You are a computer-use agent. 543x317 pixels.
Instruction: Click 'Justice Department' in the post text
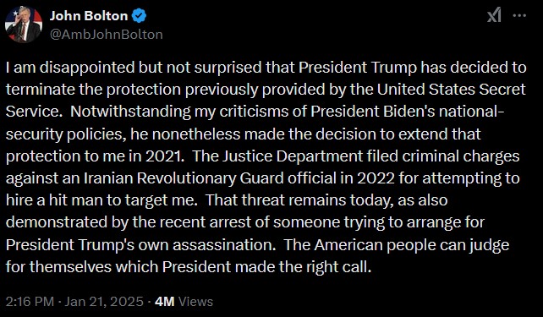(293, 156)
